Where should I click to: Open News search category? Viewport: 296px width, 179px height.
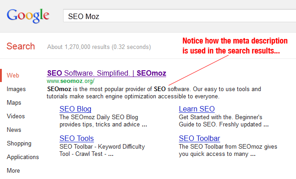pyautogui.click(x=14, y=130)
